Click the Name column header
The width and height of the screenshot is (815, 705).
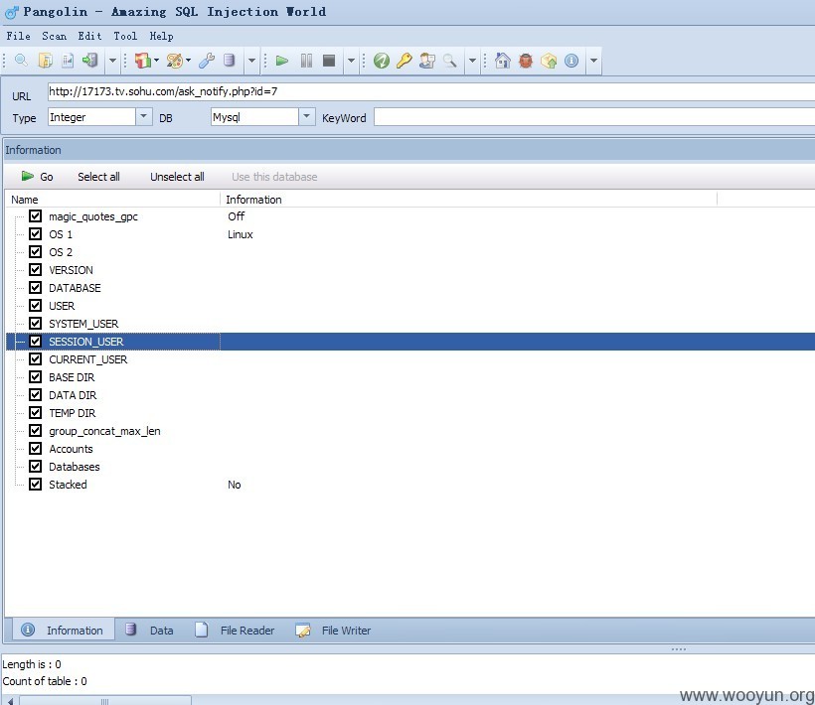112,200
